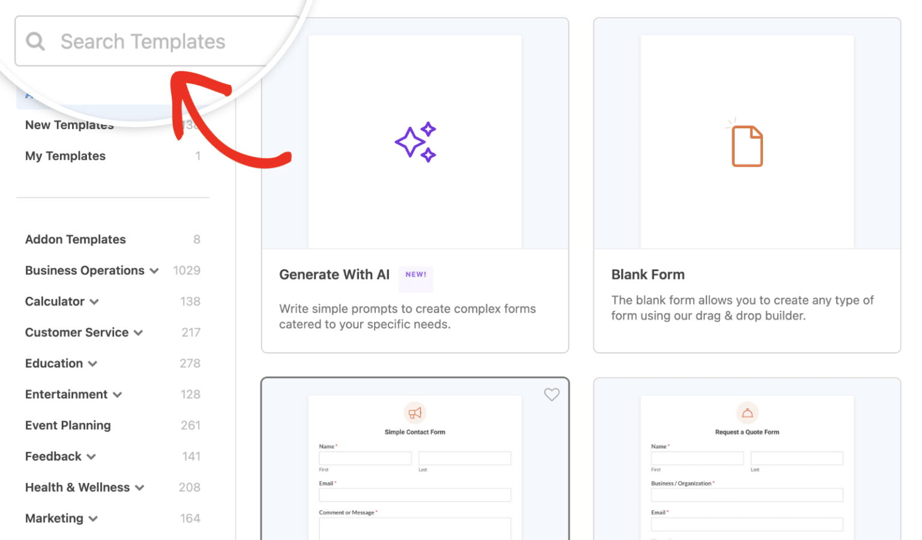Viewport: 922px width, 540px height.
Task: Click the blank page document icon
Action: (x=747, y=145)
